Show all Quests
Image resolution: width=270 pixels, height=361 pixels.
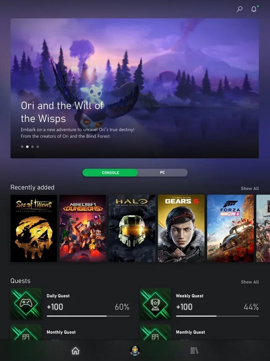coord(250,282)
